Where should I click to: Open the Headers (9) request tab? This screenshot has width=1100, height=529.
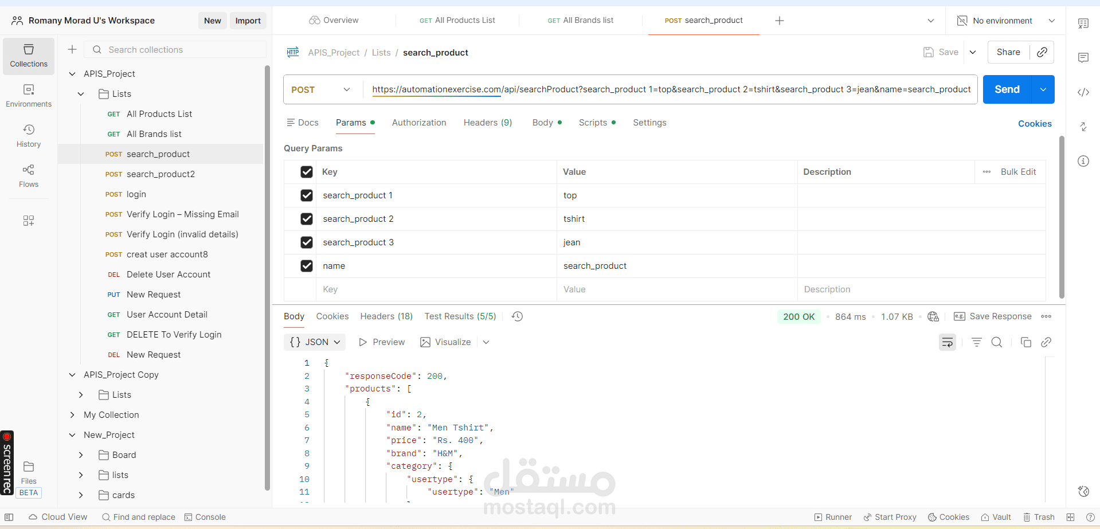point(488,123)
